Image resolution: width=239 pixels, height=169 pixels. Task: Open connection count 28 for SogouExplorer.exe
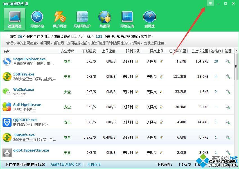coord(216,61)
